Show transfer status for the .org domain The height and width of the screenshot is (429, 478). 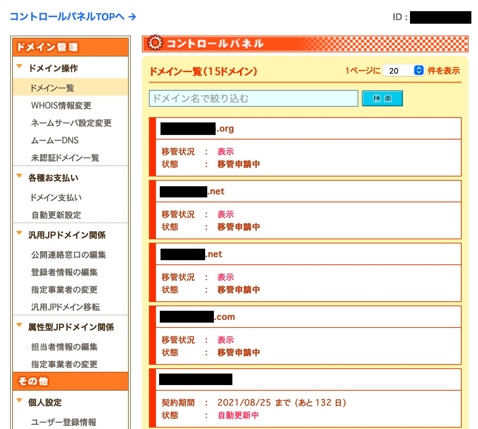pos(225,152)
